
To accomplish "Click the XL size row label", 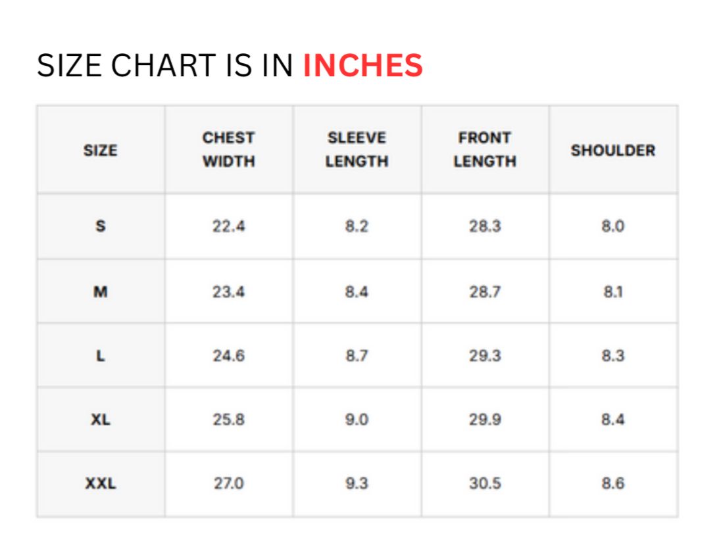I will pos(100,420).
